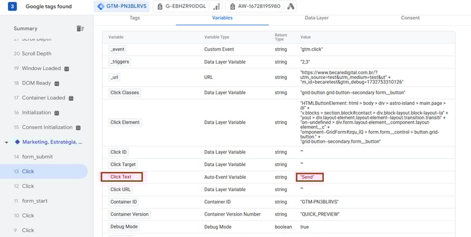Click the Click Text variable chip
471x237 pixels.
121,177
